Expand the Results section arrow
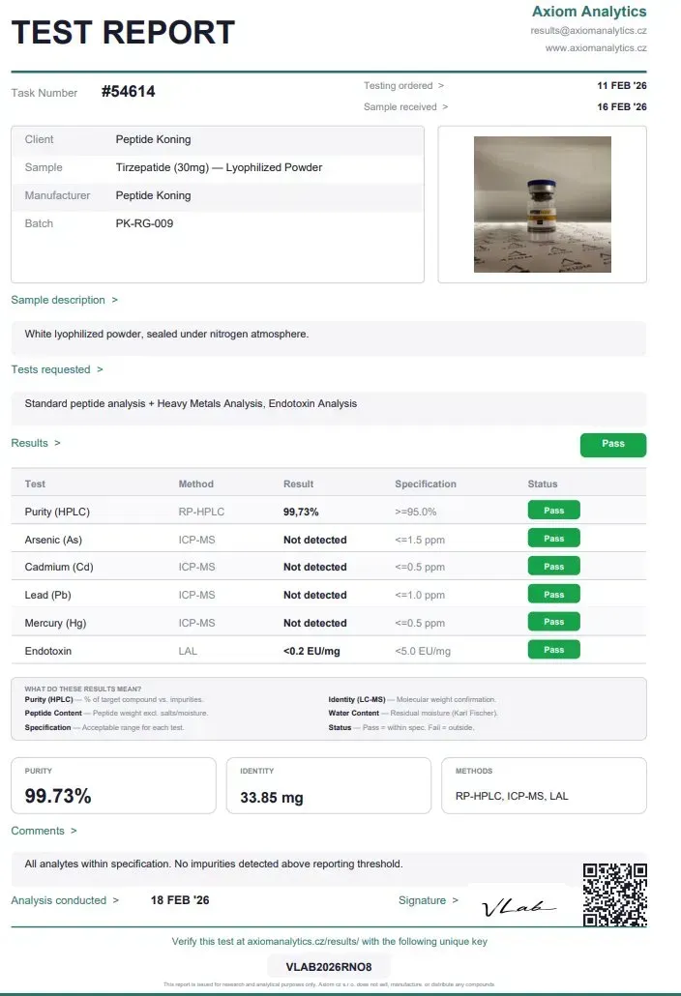 point(57,444)
